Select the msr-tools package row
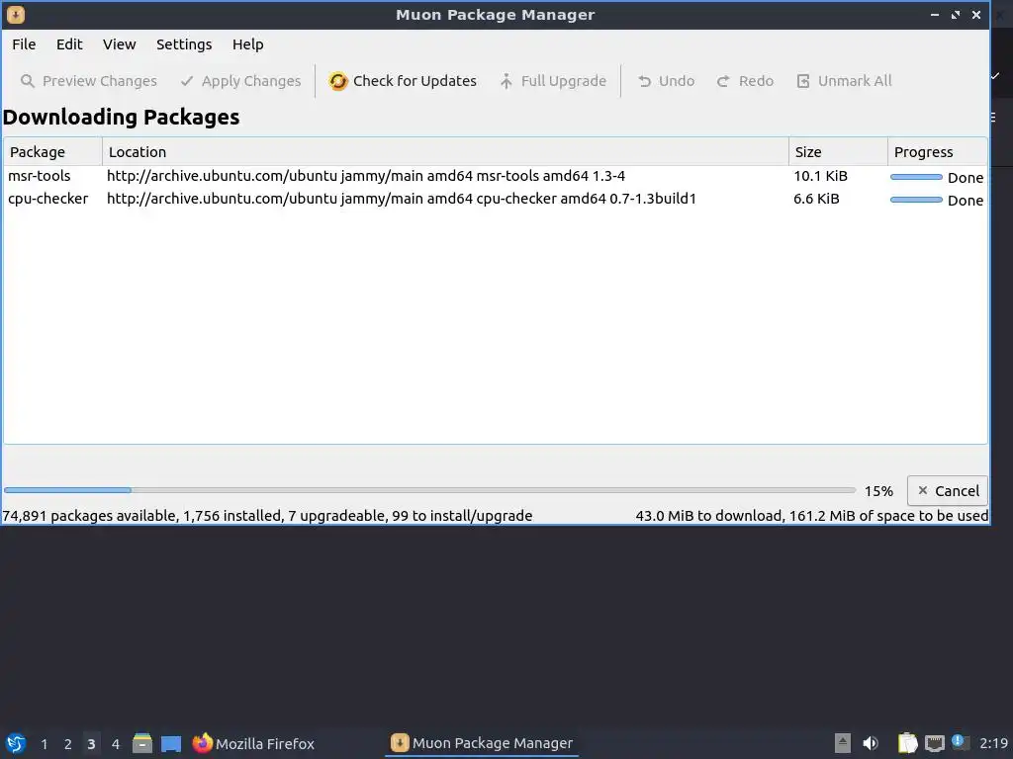 [496, 176]
